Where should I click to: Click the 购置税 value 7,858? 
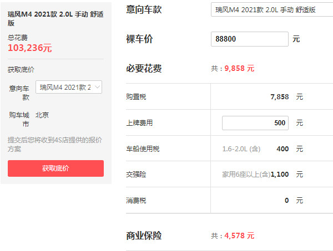(279, 97)
